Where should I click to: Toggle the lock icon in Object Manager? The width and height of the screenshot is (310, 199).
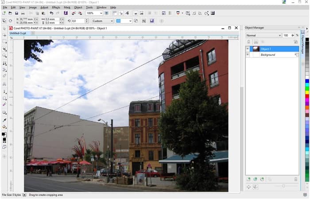248,41
